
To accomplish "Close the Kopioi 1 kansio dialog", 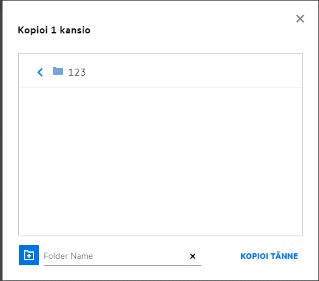I will pyautogui.click(x=300, y=19).
